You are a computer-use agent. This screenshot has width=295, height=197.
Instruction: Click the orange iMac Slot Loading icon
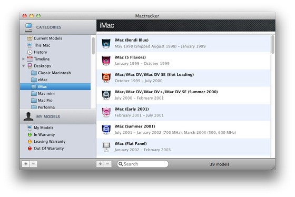coord(106,78)
